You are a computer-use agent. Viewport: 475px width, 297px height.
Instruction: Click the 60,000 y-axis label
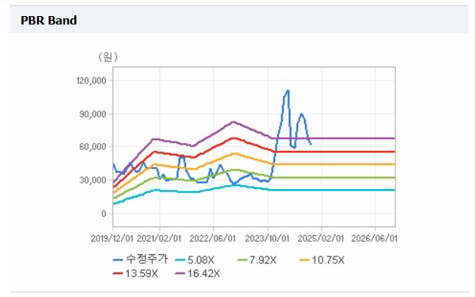(93, 146)
